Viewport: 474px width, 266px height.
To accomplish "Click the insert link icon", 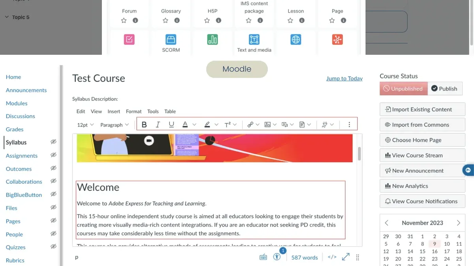I will (x=250, y=125).
